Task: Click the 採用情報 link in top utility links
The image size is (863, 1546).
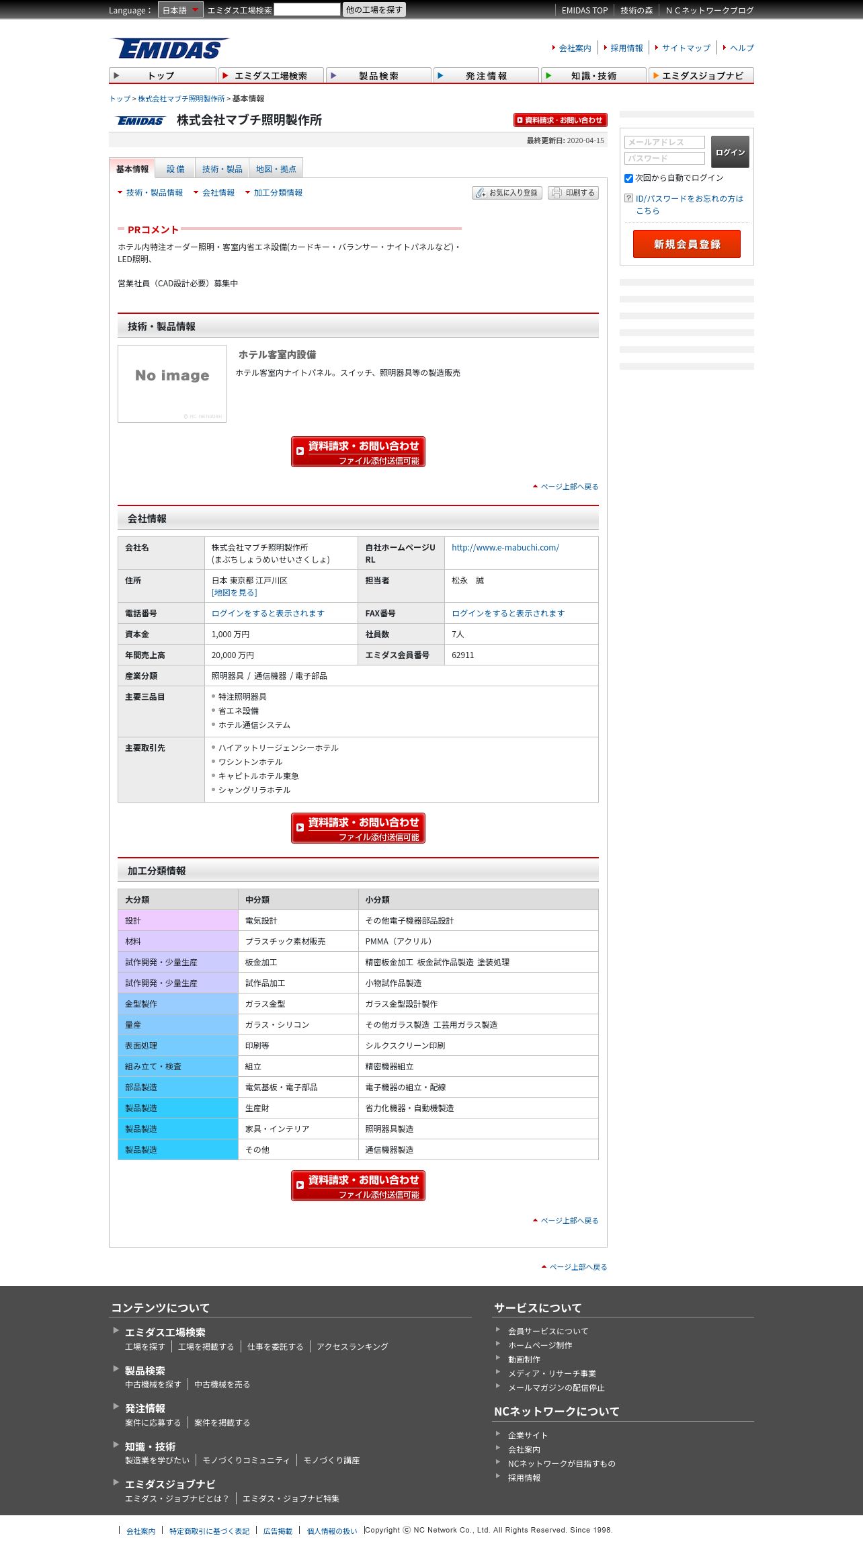Action: [626, 48]
